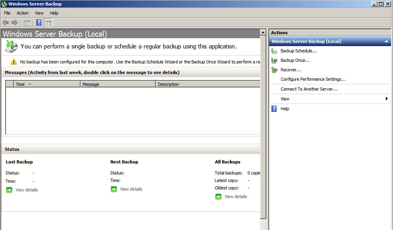Click the Status section header
Viewport: 393px width, 230px height.
coord(131,149)
